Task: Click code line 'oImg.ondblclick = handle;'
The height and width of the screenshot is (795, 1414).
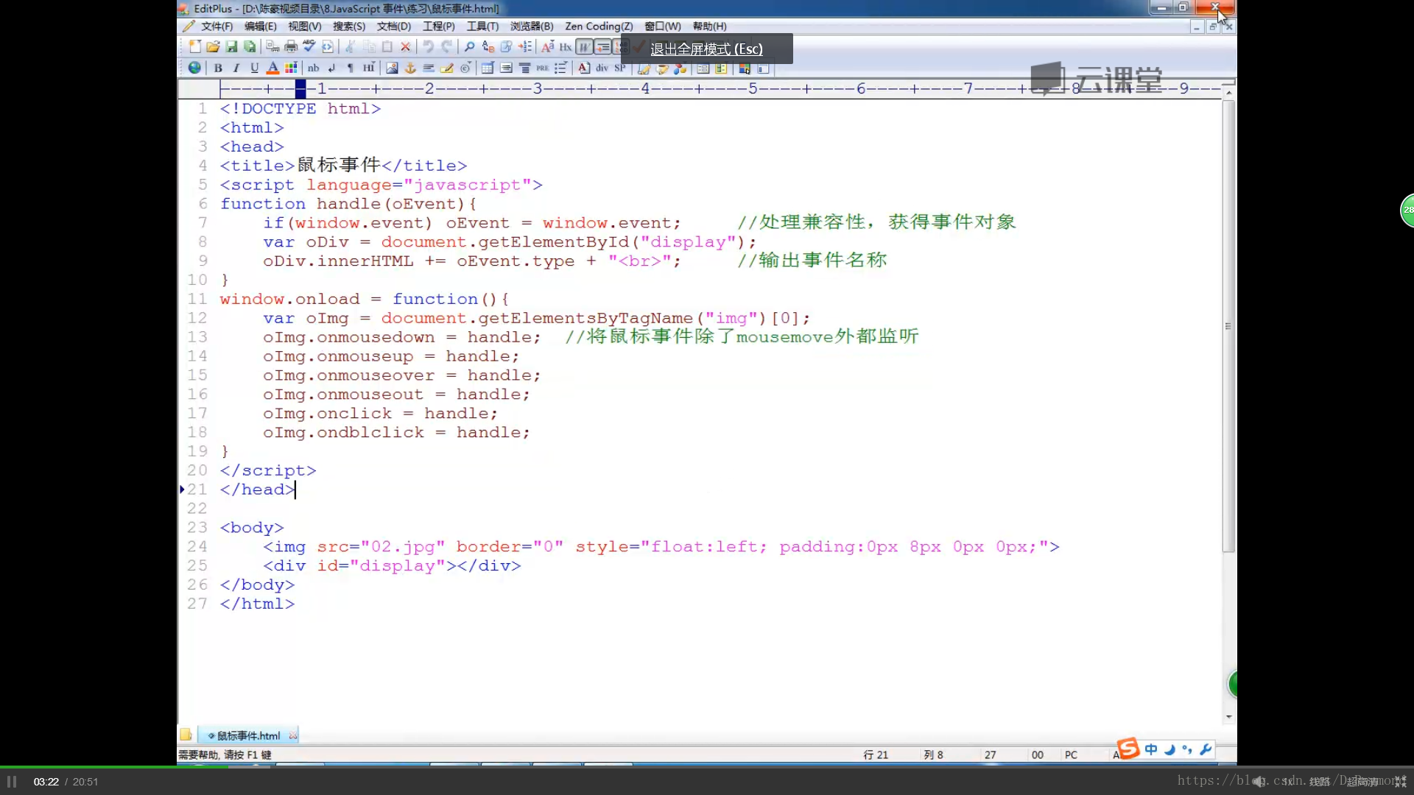Action: coord(396,432)
